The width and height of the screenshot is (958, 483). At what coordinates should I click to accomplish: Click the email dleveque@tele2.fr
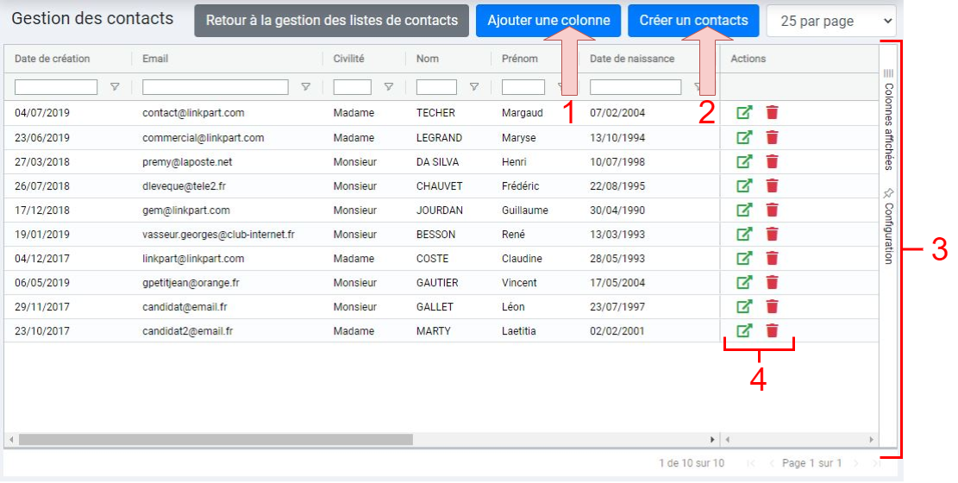tap(184, 185)
